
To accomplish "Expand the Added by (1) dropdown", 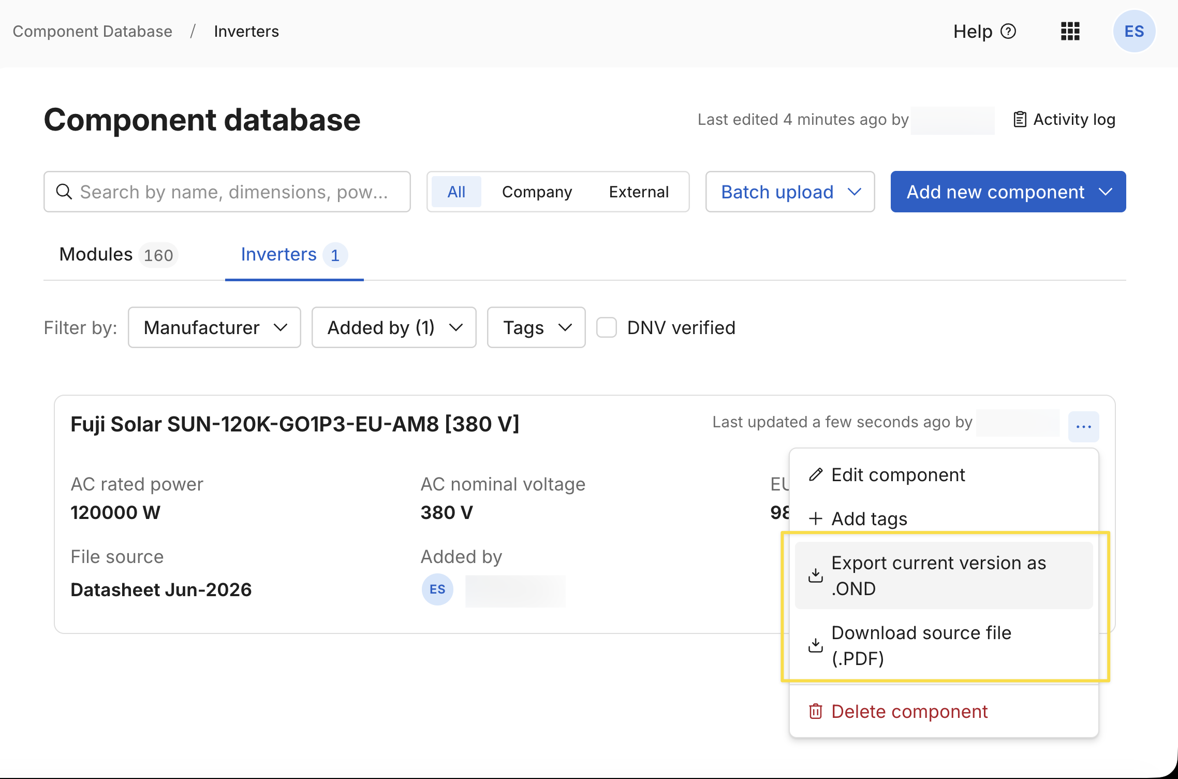I will point(394,327).
